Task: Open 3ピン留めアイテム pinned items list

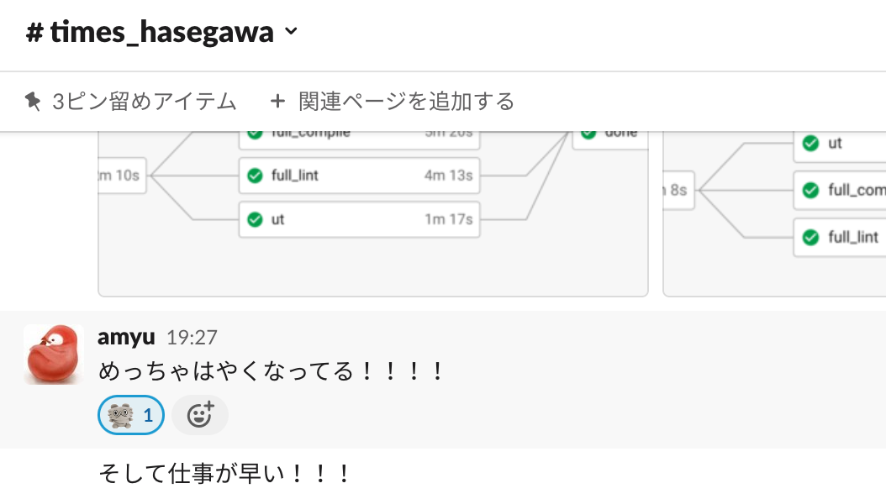Action: pos(130,102)
